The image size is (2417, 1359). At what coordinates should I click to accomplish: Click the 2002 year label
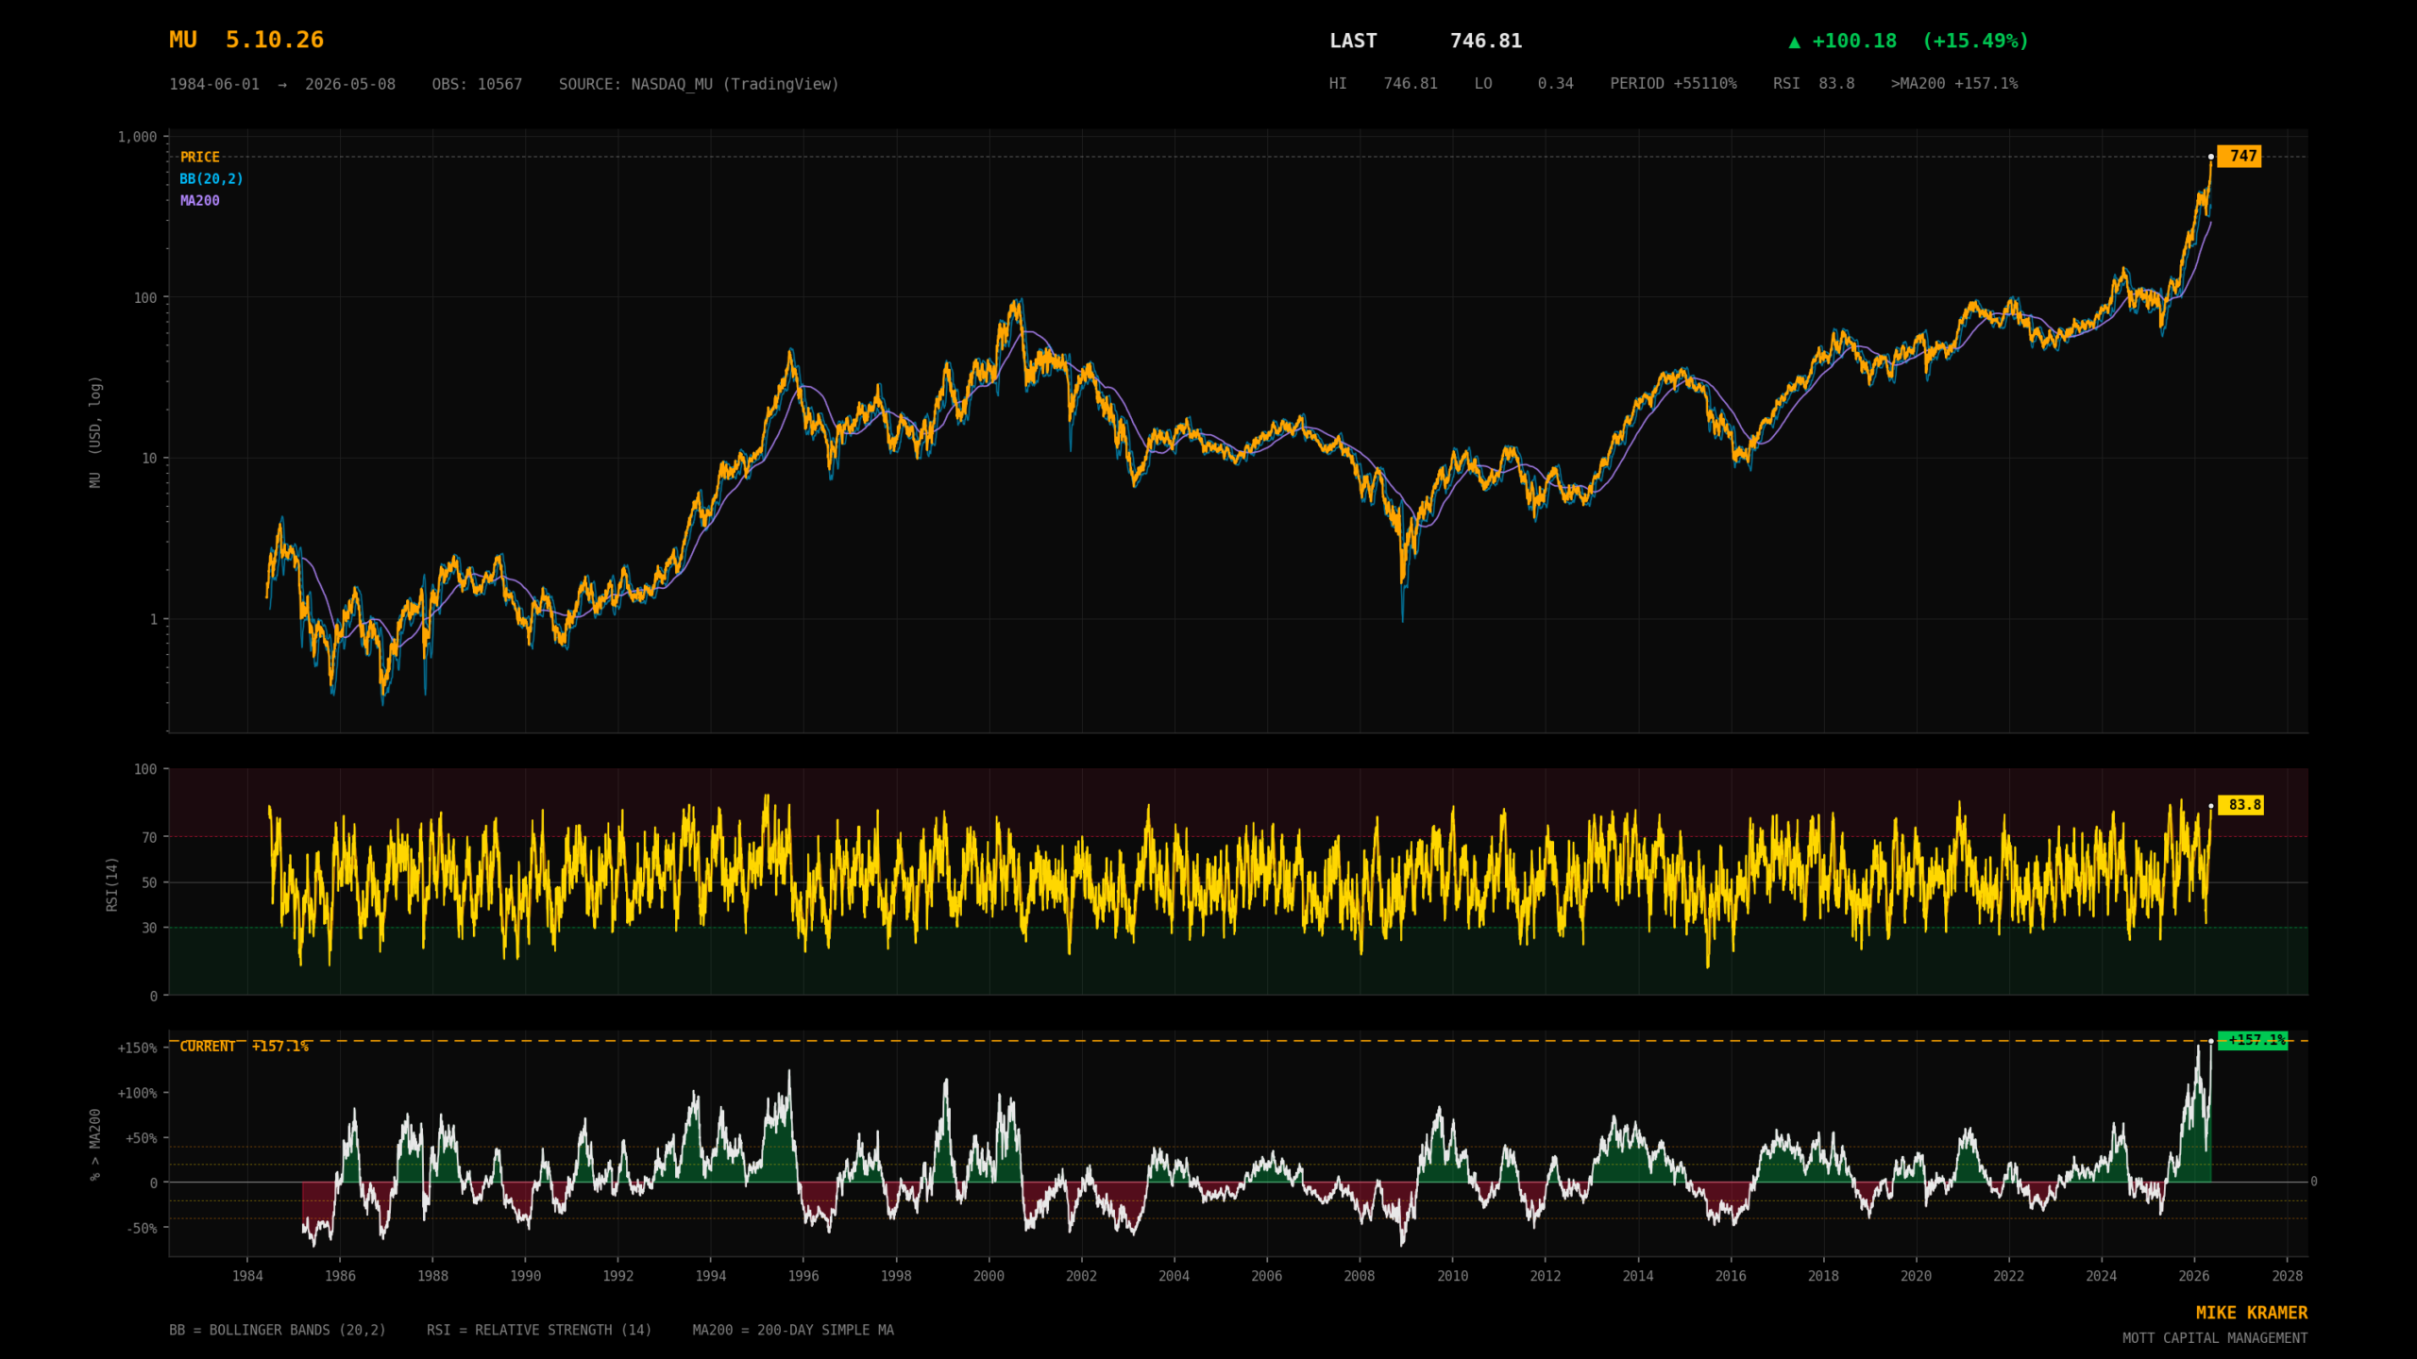pos(1081,1276)
